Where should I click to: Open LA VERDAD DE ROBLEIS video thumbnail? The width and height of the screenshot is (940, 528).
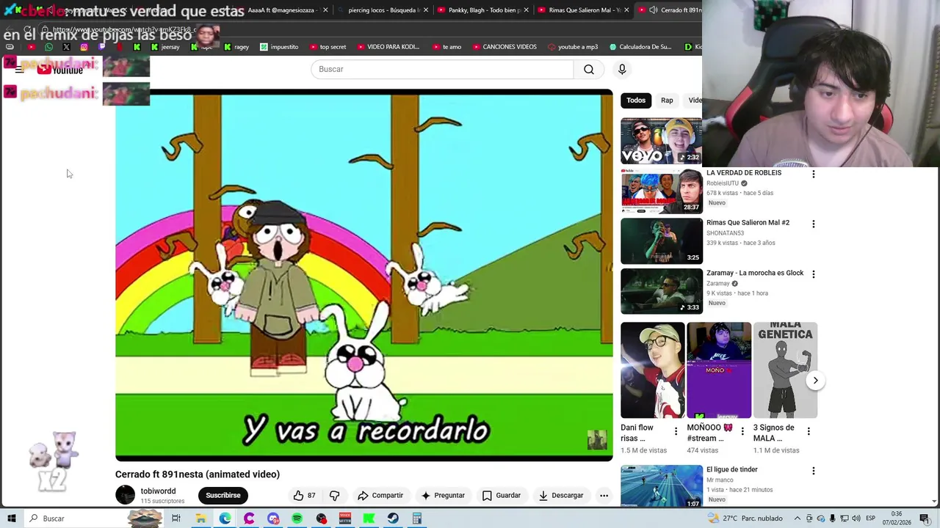[662, 191]
